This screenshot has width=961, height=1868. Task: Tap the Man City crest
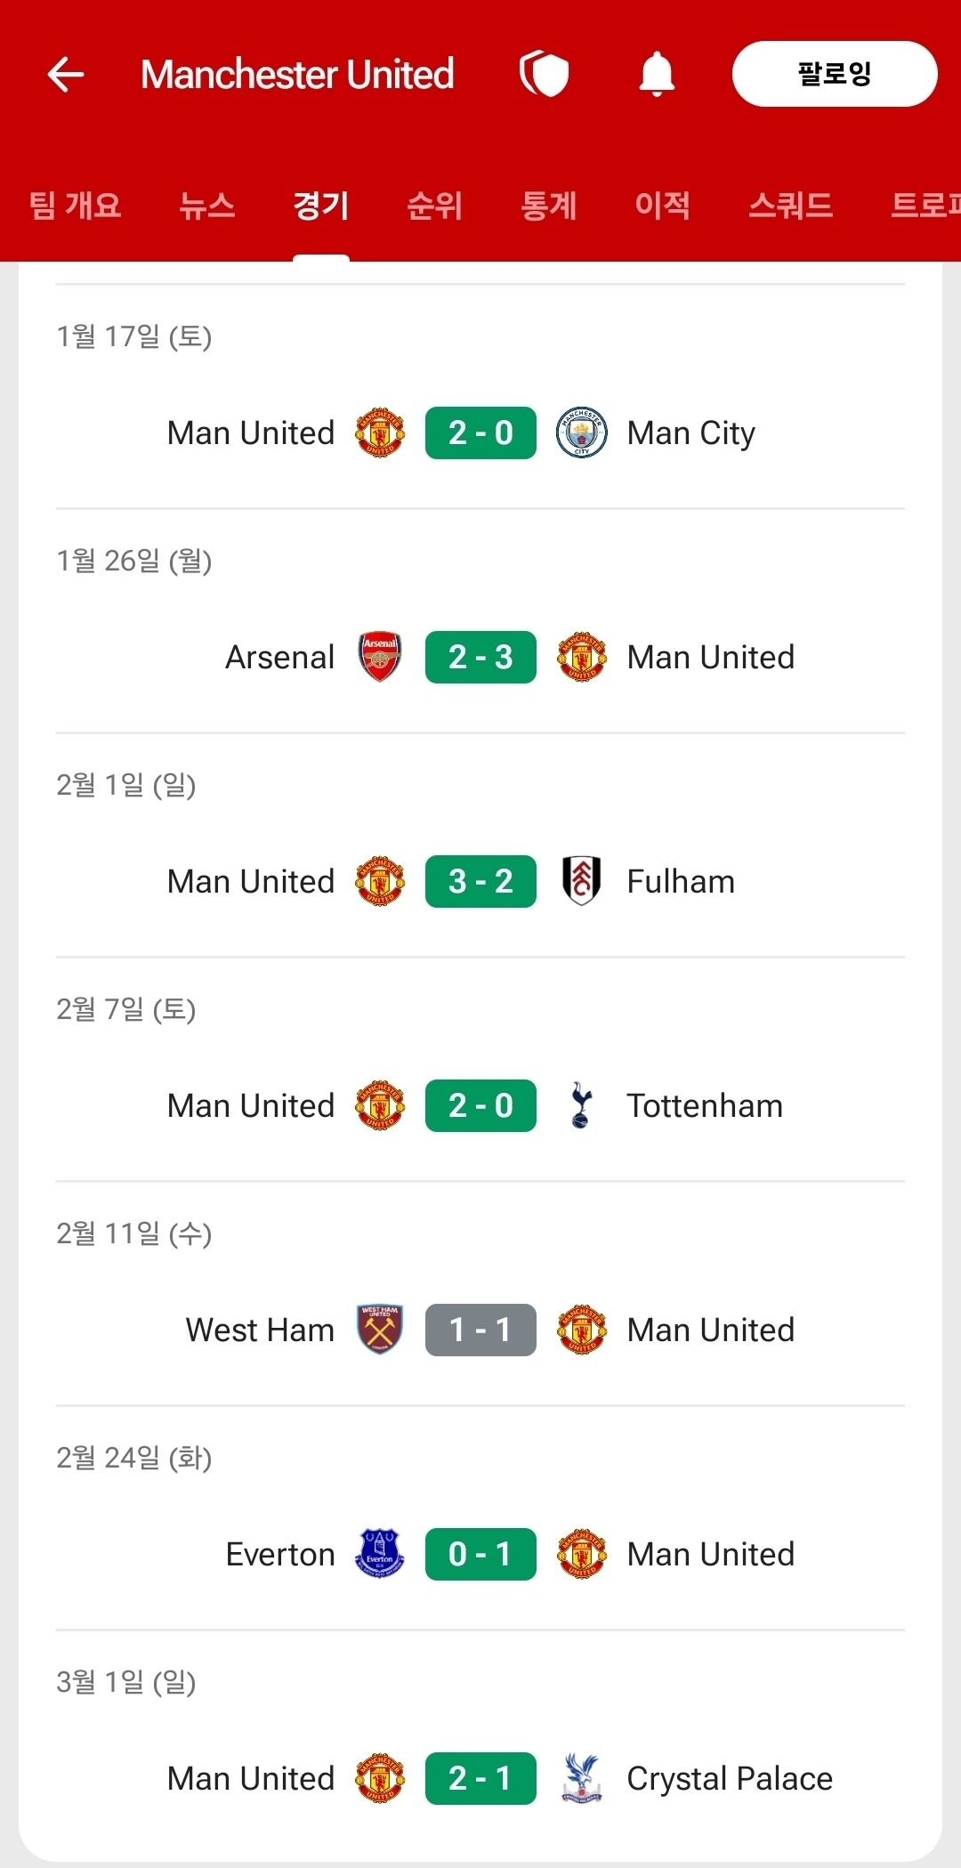(x=581, y=433)
